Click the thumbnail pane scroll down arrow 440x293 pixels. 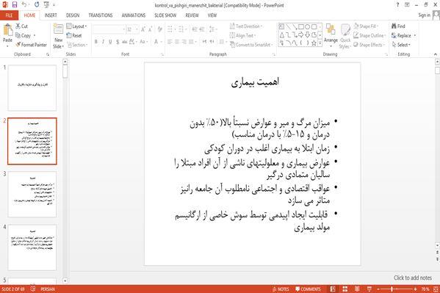[65, 281]
